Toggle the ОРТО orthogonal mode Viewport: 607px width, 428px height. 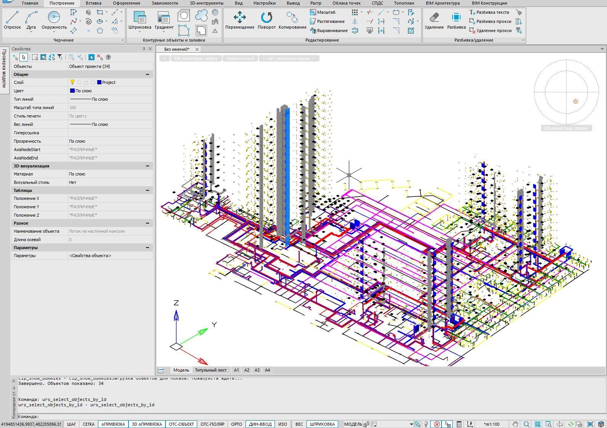(236, 424)
